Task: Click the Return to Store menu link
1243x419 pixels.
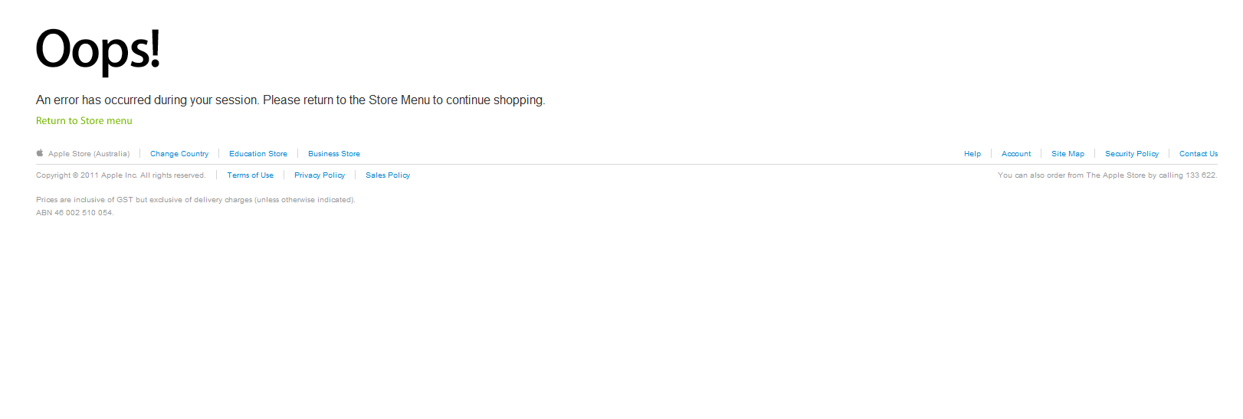Action: tap(84, 121)
